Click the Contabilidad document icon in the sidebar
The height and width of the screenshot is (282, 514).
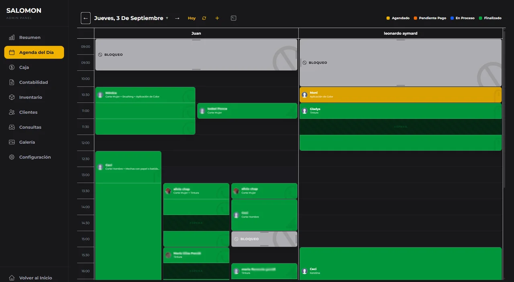tap(12, 82)
